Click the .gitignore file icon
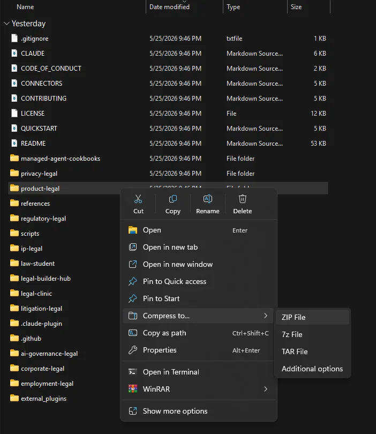Image resolution: width=376 pixels, height=434 pixels. coord(14,38)
